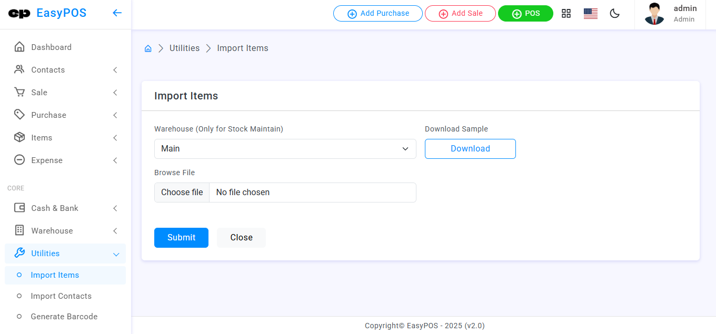Viewport: 716px width, 334px height.
Task: Click the US flag language icon
Action: 590,14
